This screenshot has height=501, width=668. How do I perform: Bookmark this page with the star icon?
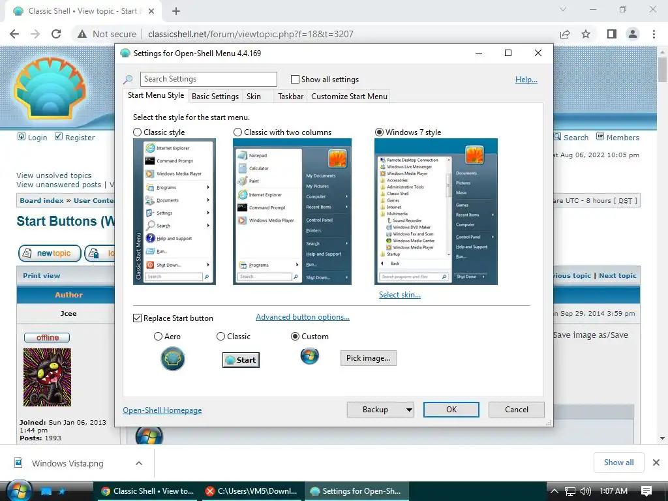(586, 34)
